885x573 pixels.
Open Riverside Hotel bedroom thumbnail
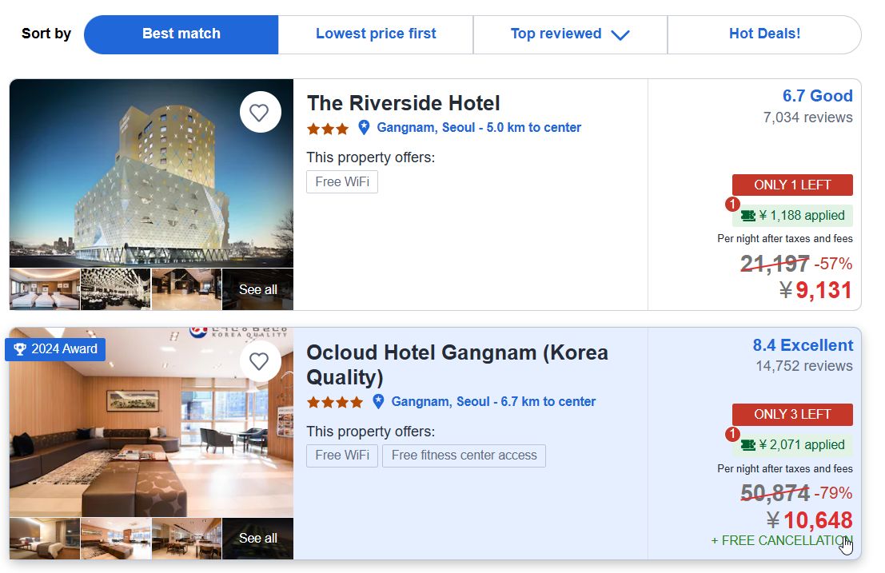click(45, 289)
